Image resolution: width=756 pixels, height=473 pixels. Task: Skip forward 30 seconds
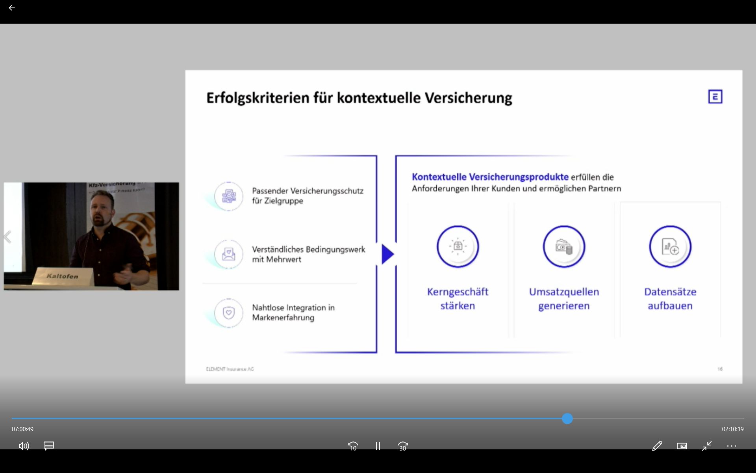tap(402, 446)
